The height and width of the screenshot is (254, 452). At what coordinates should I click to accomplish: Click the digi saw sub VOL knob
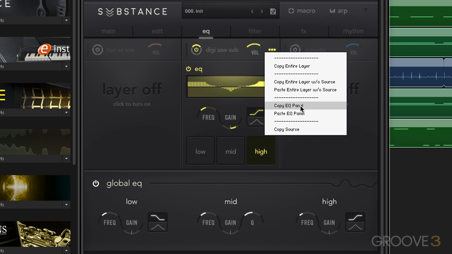pyautogui.click(x=255, y=49)
